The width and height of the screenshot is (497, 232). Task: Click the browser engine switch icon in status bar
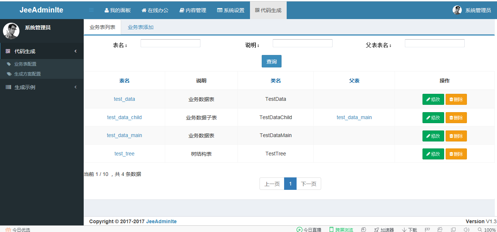440,229
